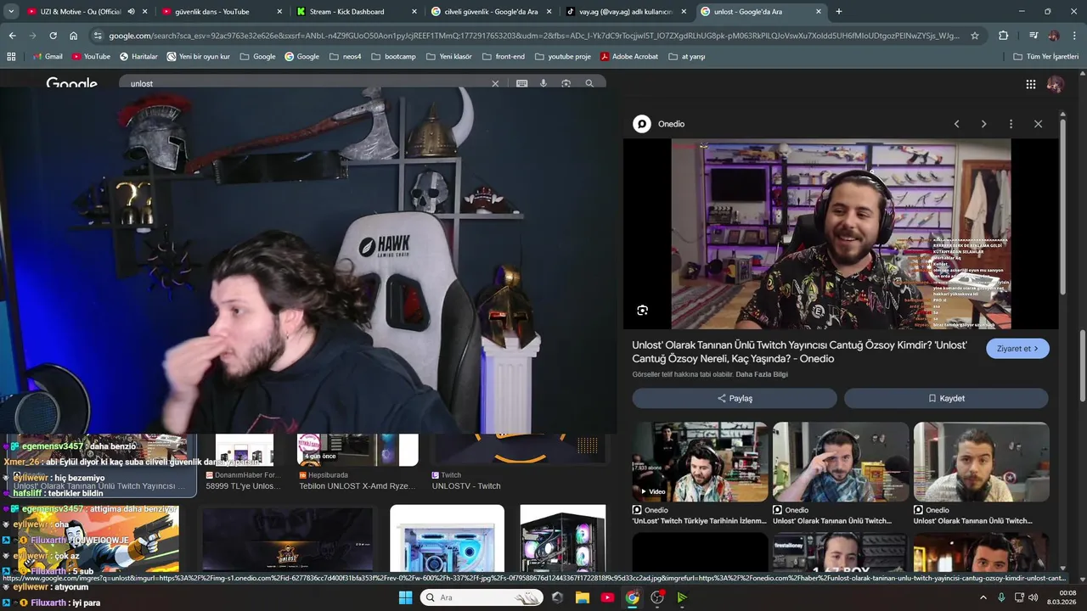Viewport: 1087px width, 611px height.
Task: Open the YouTube bookmark
Action: point(91,56)
